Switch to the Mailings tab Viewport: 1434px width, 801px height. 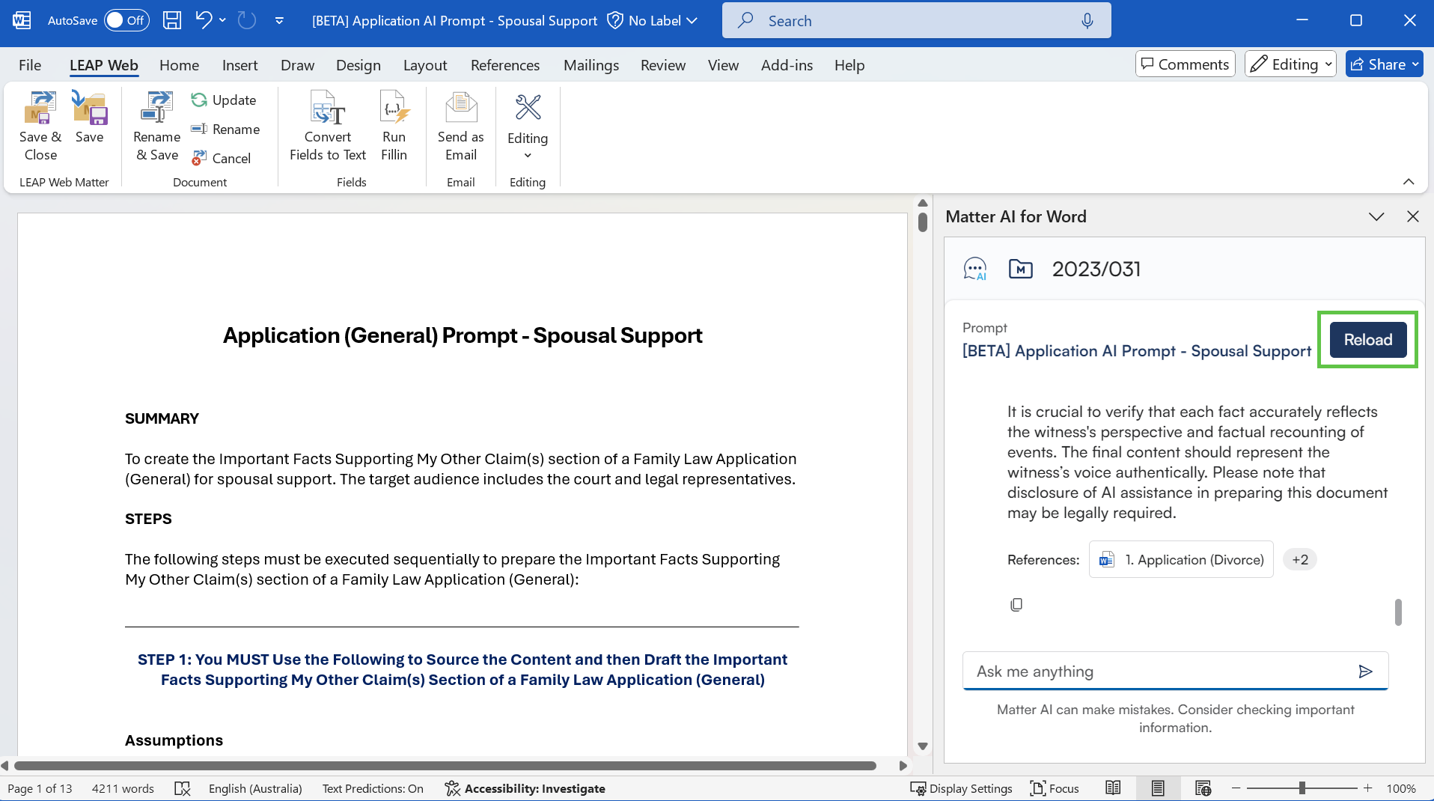point(591,65)
